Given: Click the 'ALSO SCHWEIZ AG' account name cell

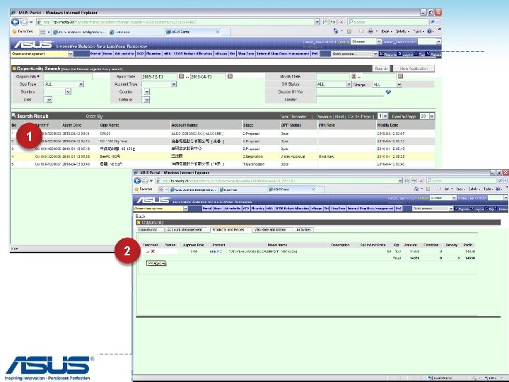Looking at the screenshot, I should [197, 134].
